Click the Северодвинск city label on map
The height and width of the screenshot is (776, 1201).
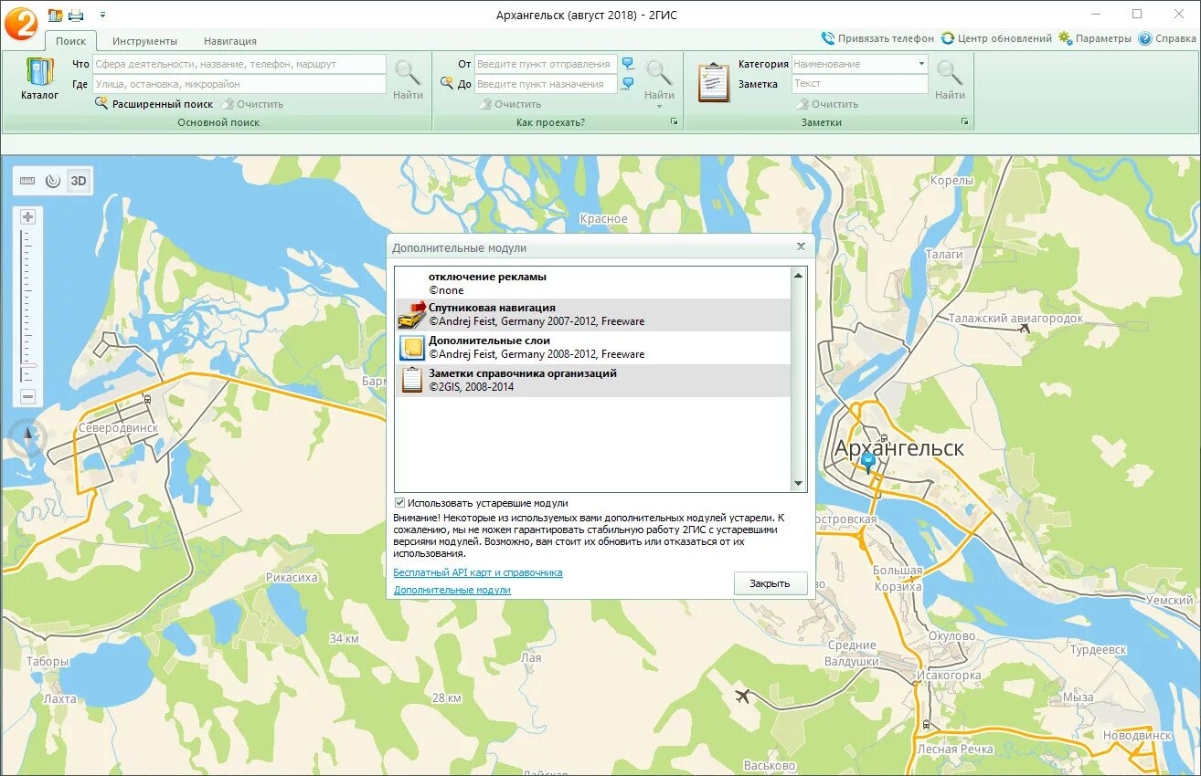118,428
